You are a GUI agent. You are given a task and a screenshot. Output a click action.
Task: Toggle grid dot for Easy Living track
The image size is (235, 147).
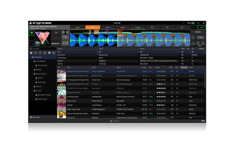(177, 101)
